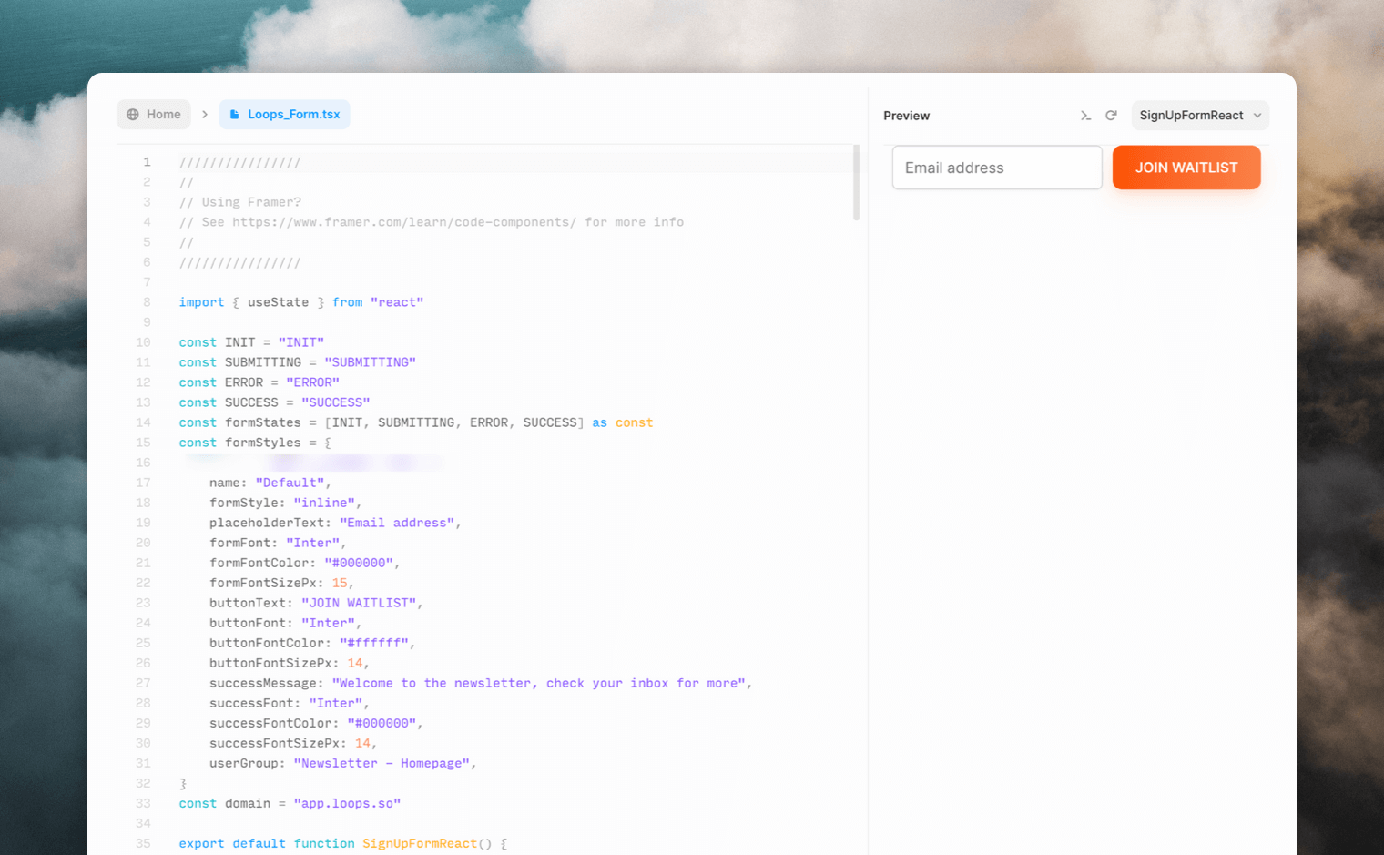Screen dimensions: 1384x855
Task: Click the editor scrollbar on the right
Action: point(856,182)
